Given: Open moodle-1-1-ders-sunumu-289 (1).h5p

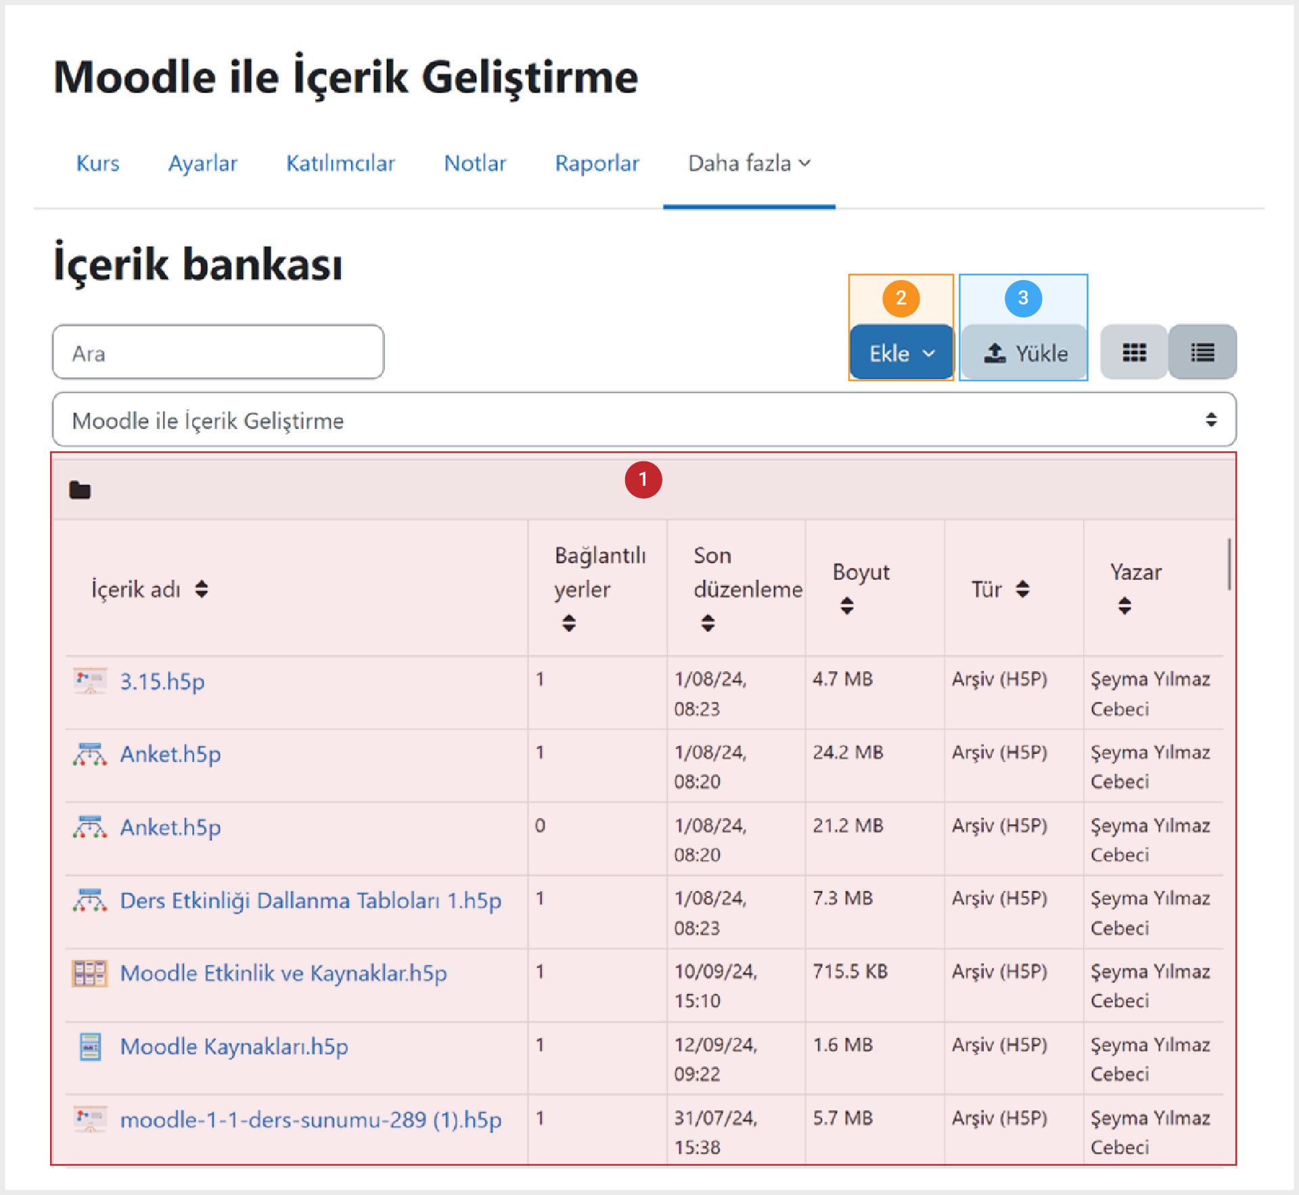Looking at the screenshot, I should [311, 1119].
